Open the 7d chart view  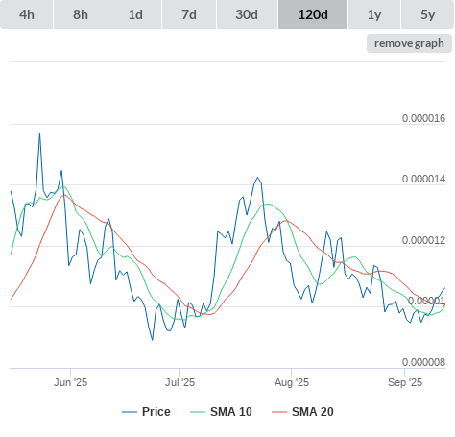click(189, 14)
